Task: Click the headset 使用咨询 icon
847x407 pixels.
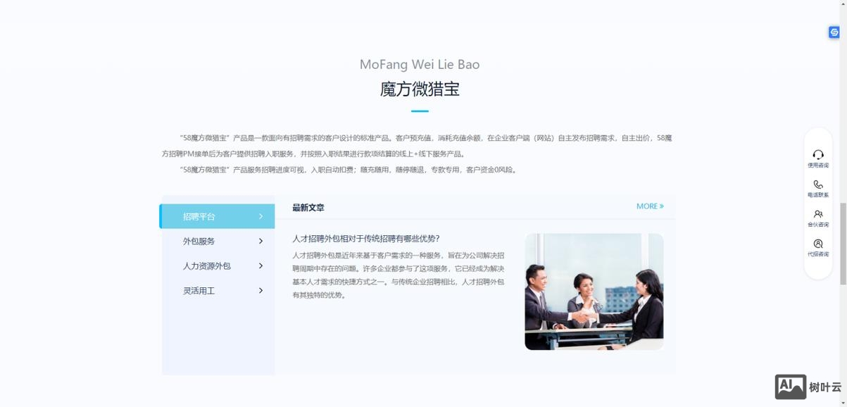Action: point(817,155)
